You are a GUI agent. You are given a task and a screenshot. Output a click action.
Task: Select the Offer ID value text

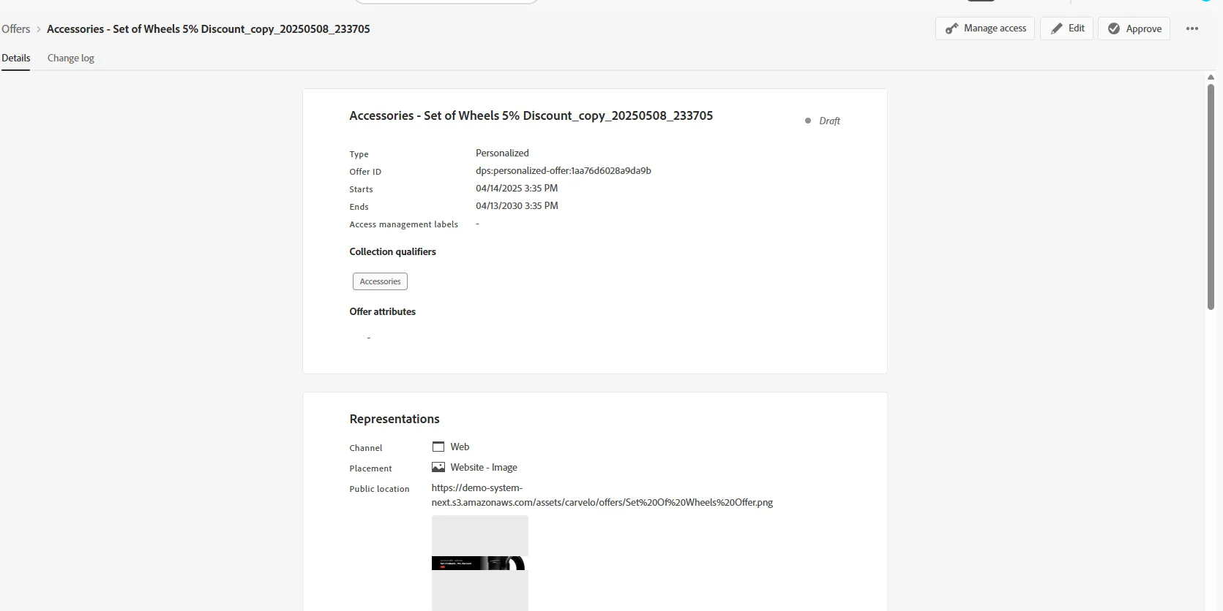564,171
